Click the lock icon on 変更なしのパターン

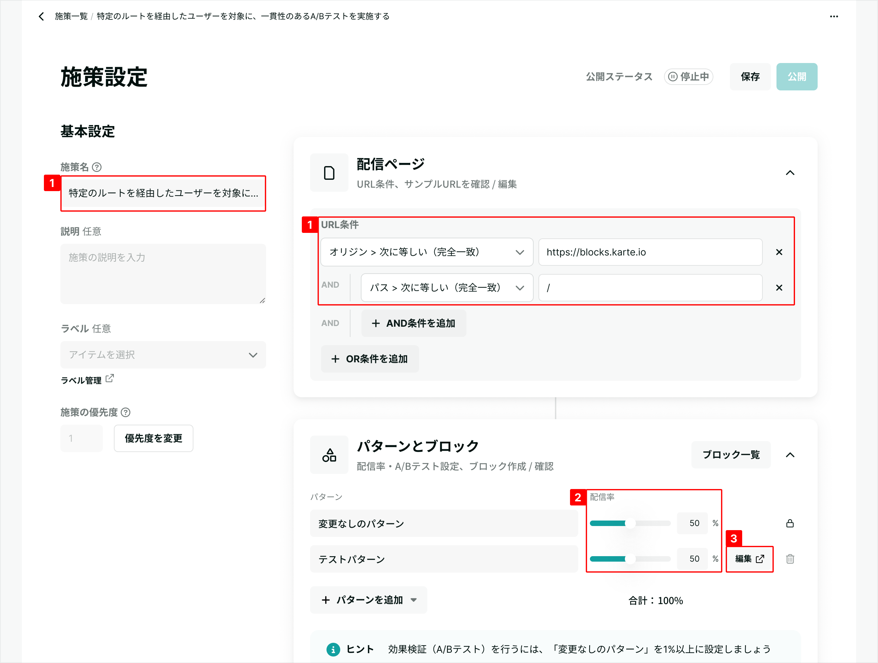[790, 523]
